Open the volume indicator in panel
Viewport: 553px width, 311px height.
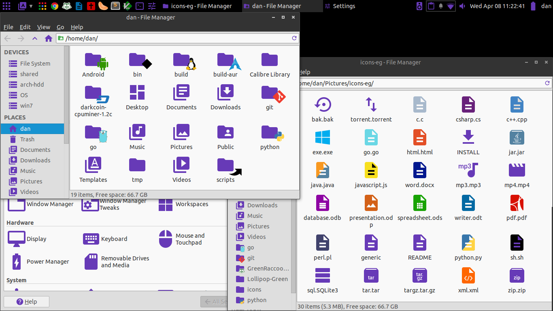click(462, 6)
